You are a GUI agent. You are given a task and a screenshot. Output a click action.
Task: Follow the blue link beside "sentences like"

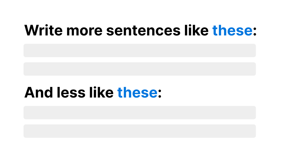[x=232, y=30]
